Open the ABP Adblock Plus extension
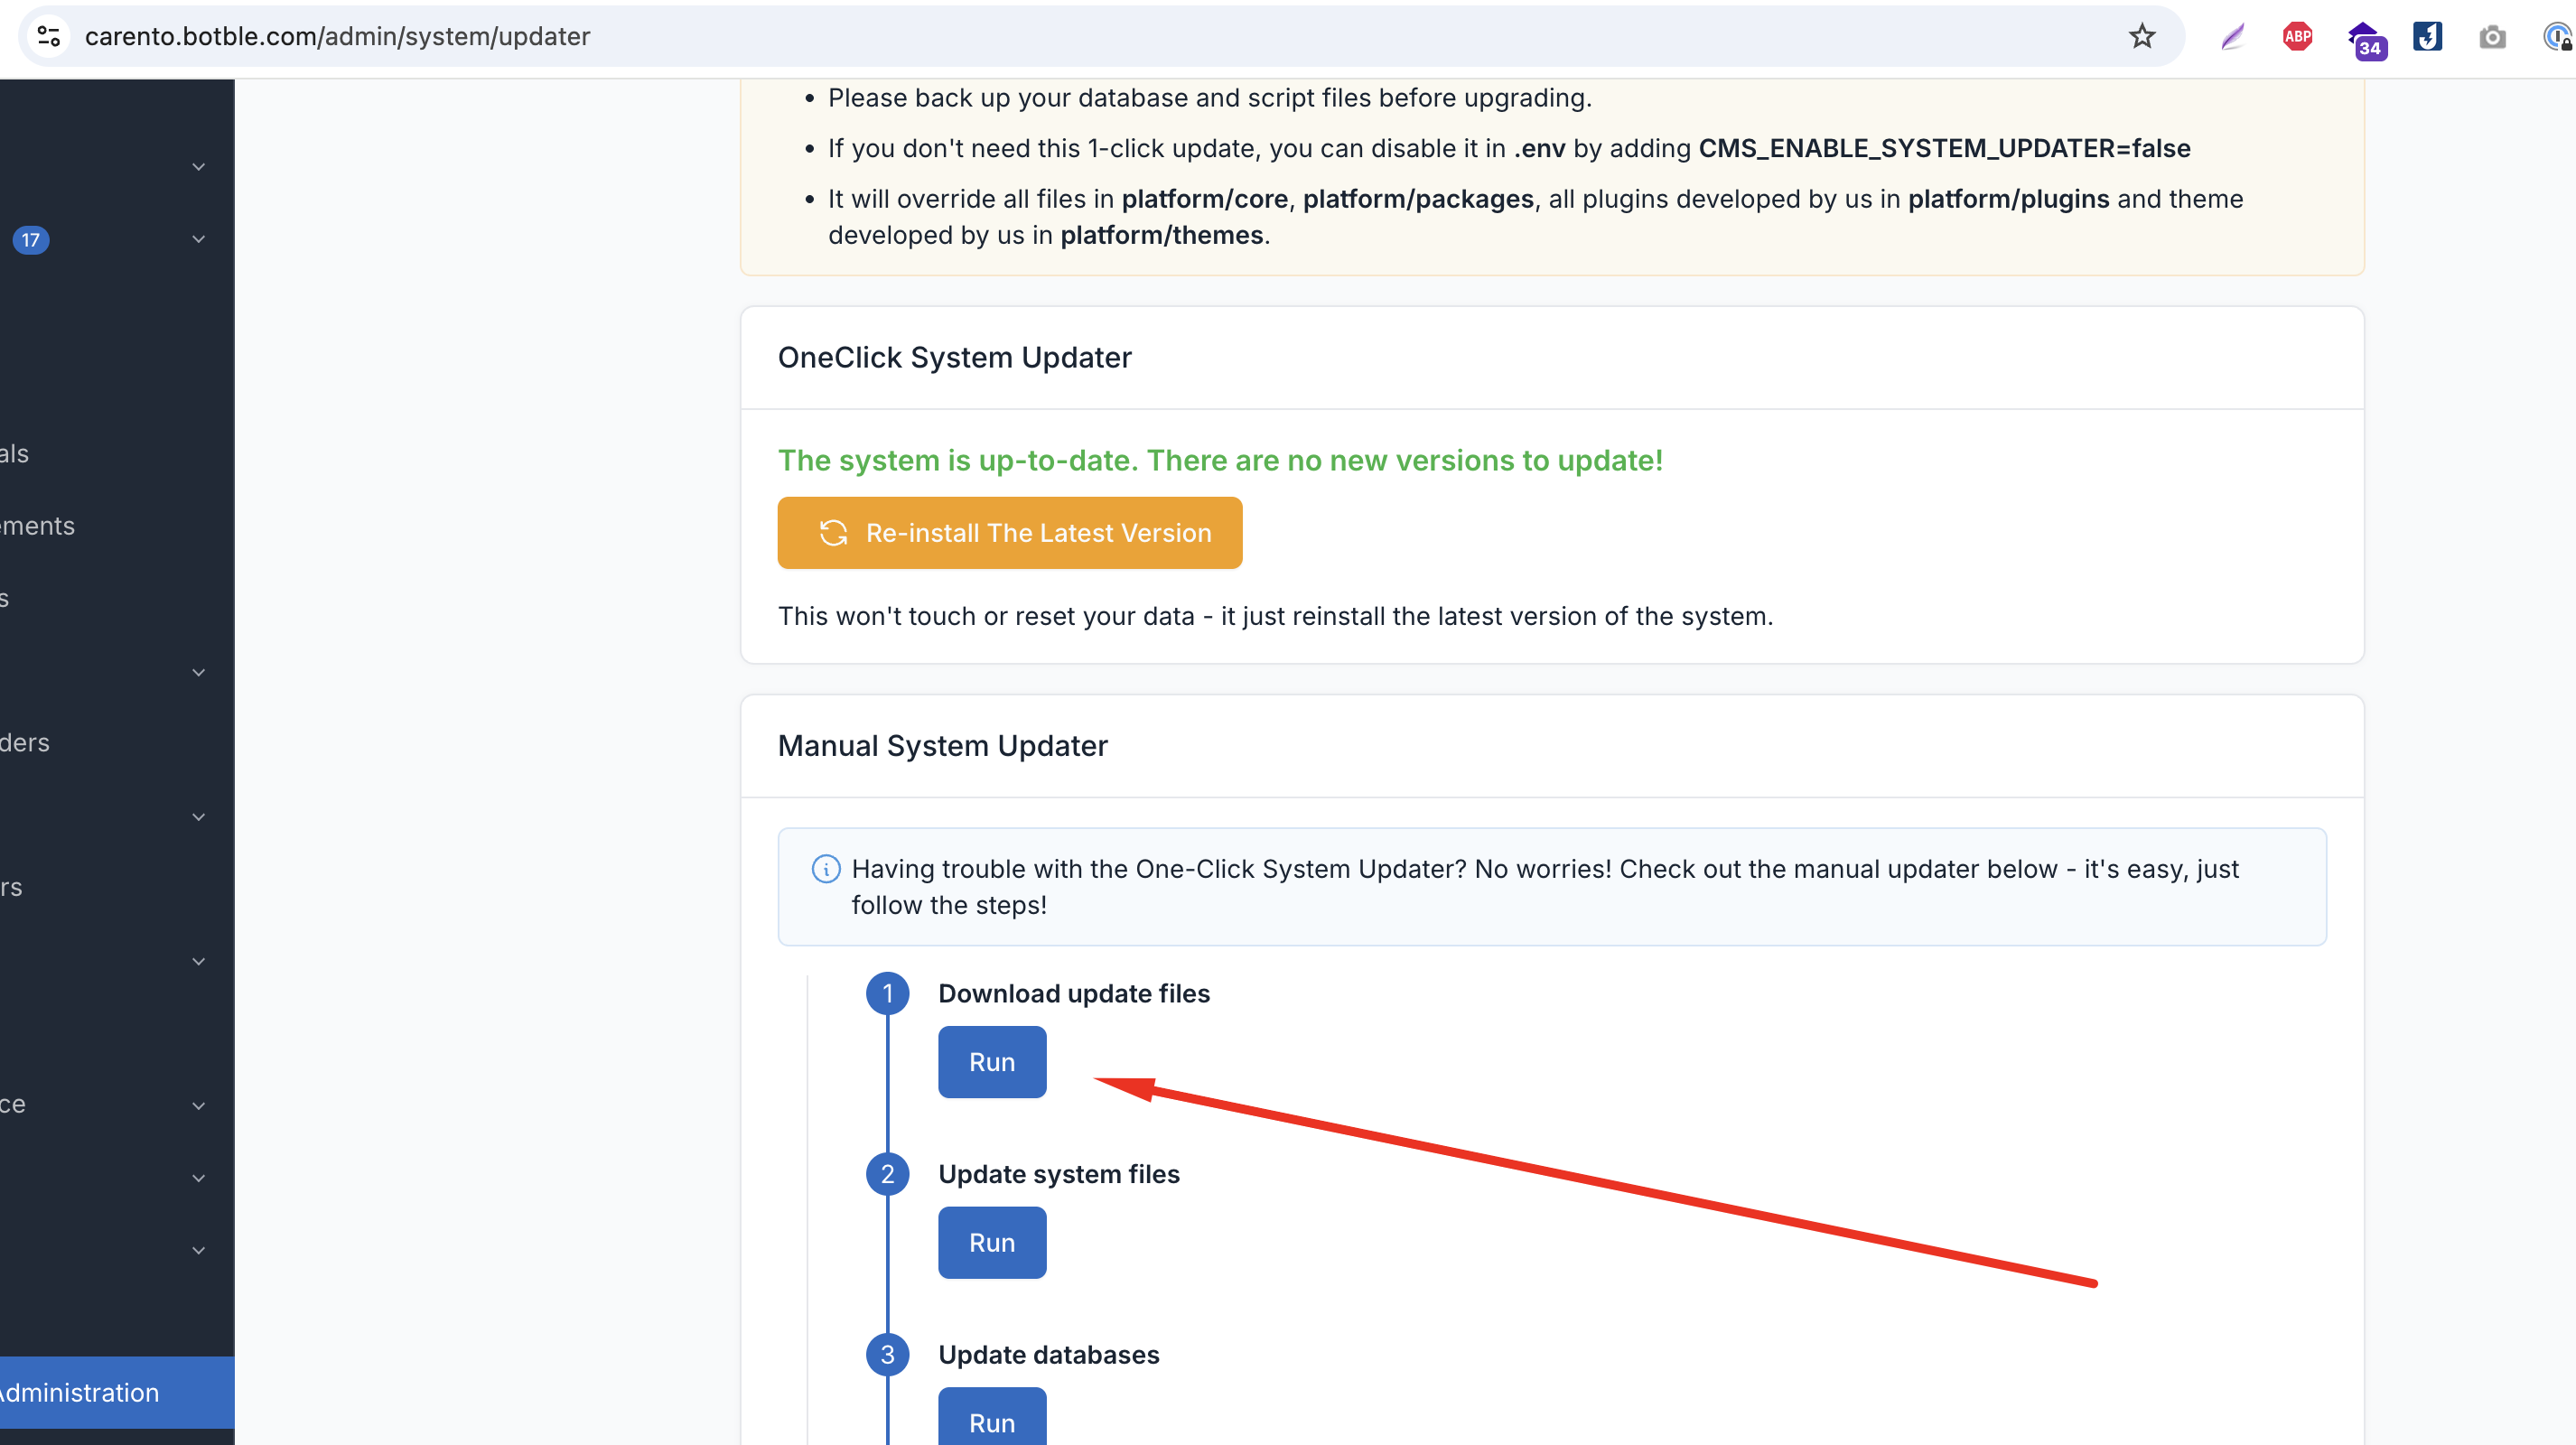This screenshot has width=2576, height=1445. click(2297, 37)
